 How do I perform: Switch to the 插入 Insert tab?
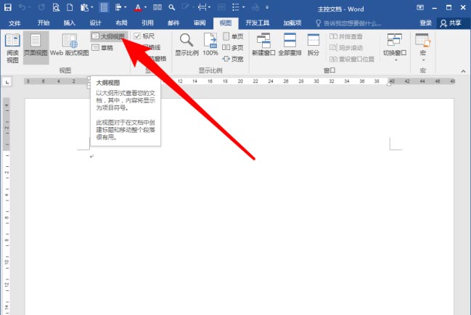tap(70, 22)
